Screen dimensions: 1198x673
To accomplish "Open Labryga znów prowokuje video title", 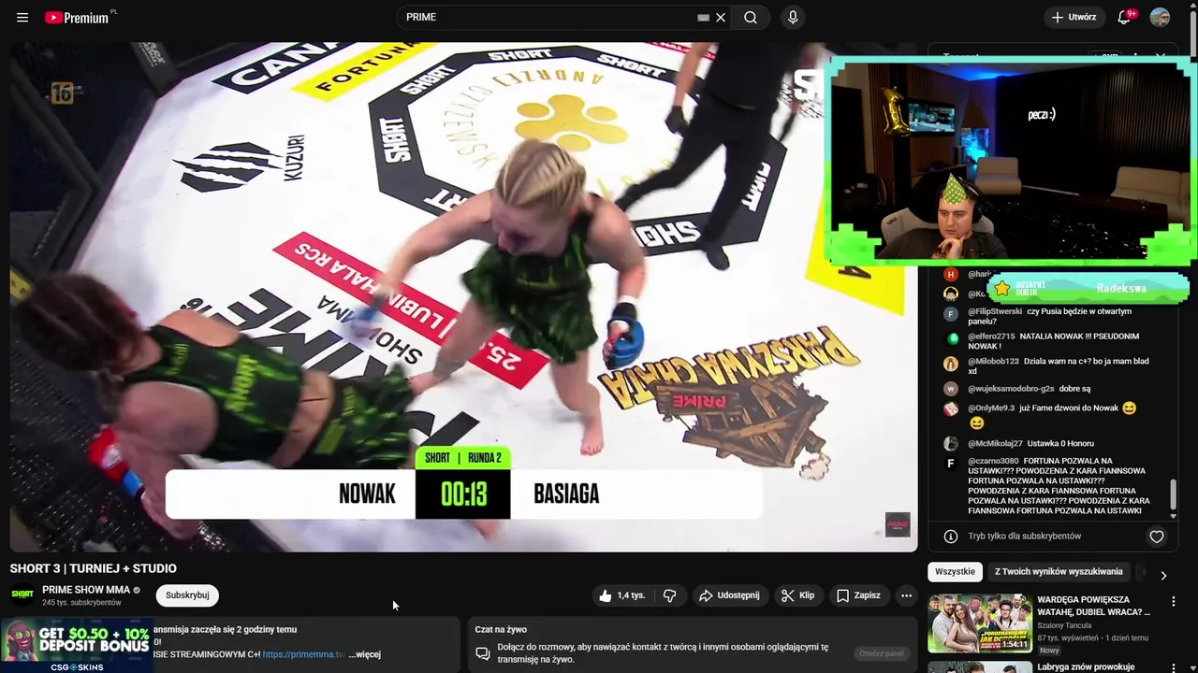I will pos(1086,666).
